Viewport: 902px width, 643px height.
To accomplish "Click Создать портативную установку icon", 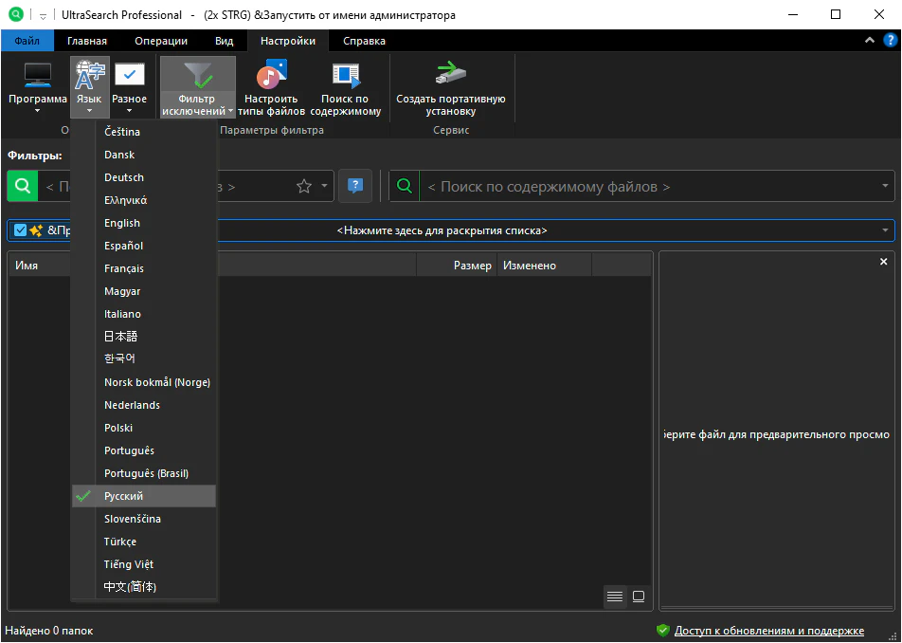I will 450,76.
